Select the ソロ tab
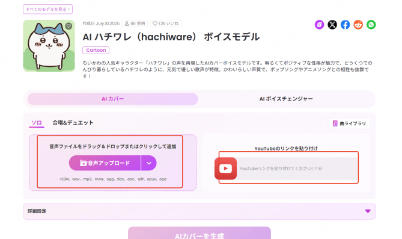 point(37,123)
